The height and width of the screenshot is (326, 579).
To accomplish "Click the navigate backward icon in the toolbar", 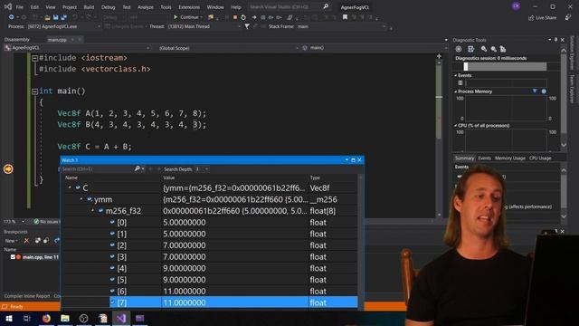I will 11,17.
